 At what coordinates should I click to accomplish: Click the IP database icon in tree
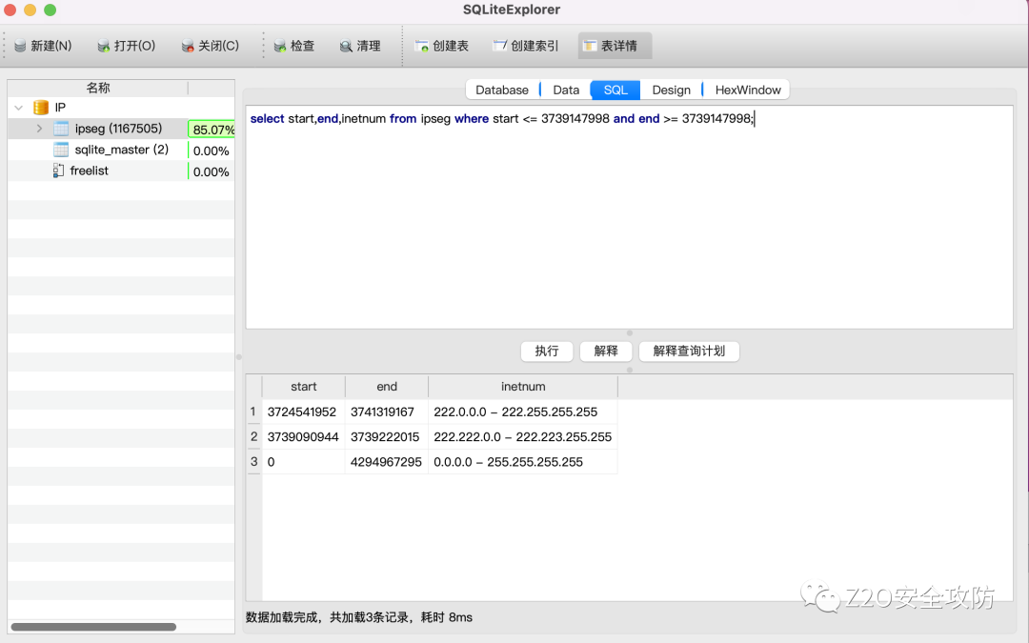click(41, 107)
